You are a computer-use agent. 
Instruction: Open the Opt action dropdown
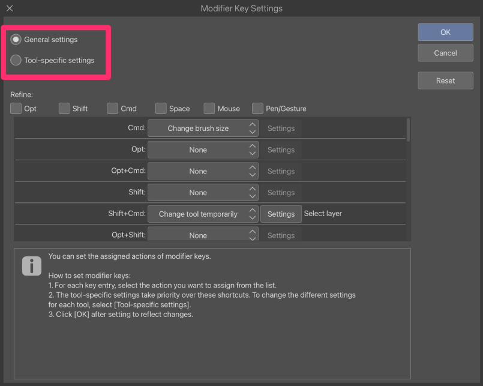click(203, 150)
